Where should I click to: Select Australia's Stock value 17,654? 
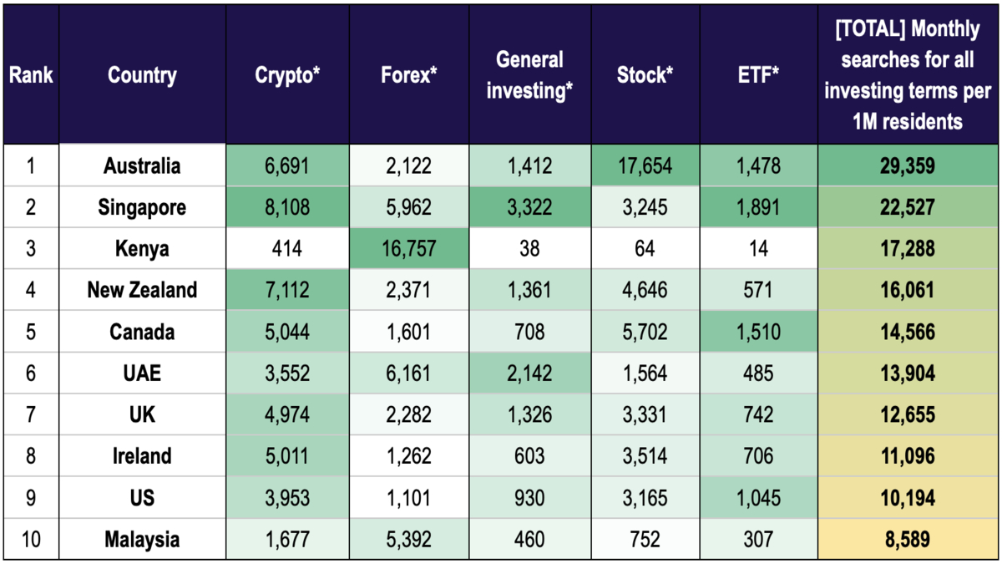point(645,165)
